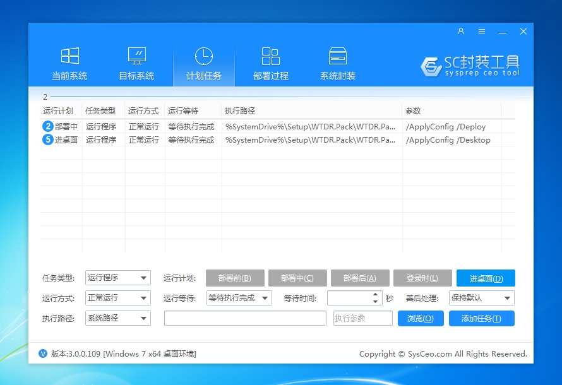This screenshot has width=562, height=385.
Task: Click the user account icon in title bar
Action: point(461,31)
